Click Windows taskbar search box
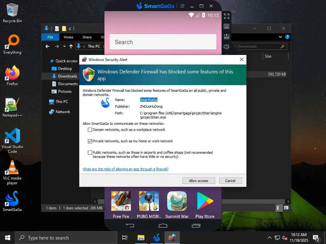This screenshot has height=244, width=326. (66, 238)
